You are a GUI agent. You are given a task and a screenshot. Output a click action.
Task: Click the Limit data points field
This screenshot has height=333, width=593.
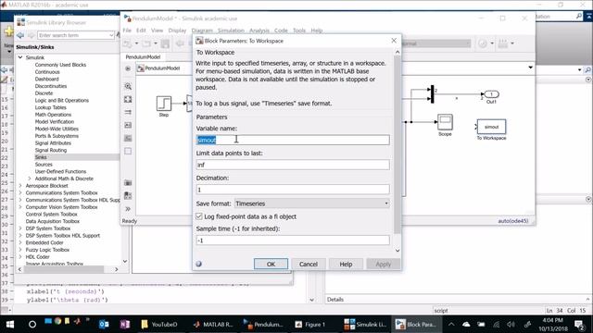tap(293, 165)
